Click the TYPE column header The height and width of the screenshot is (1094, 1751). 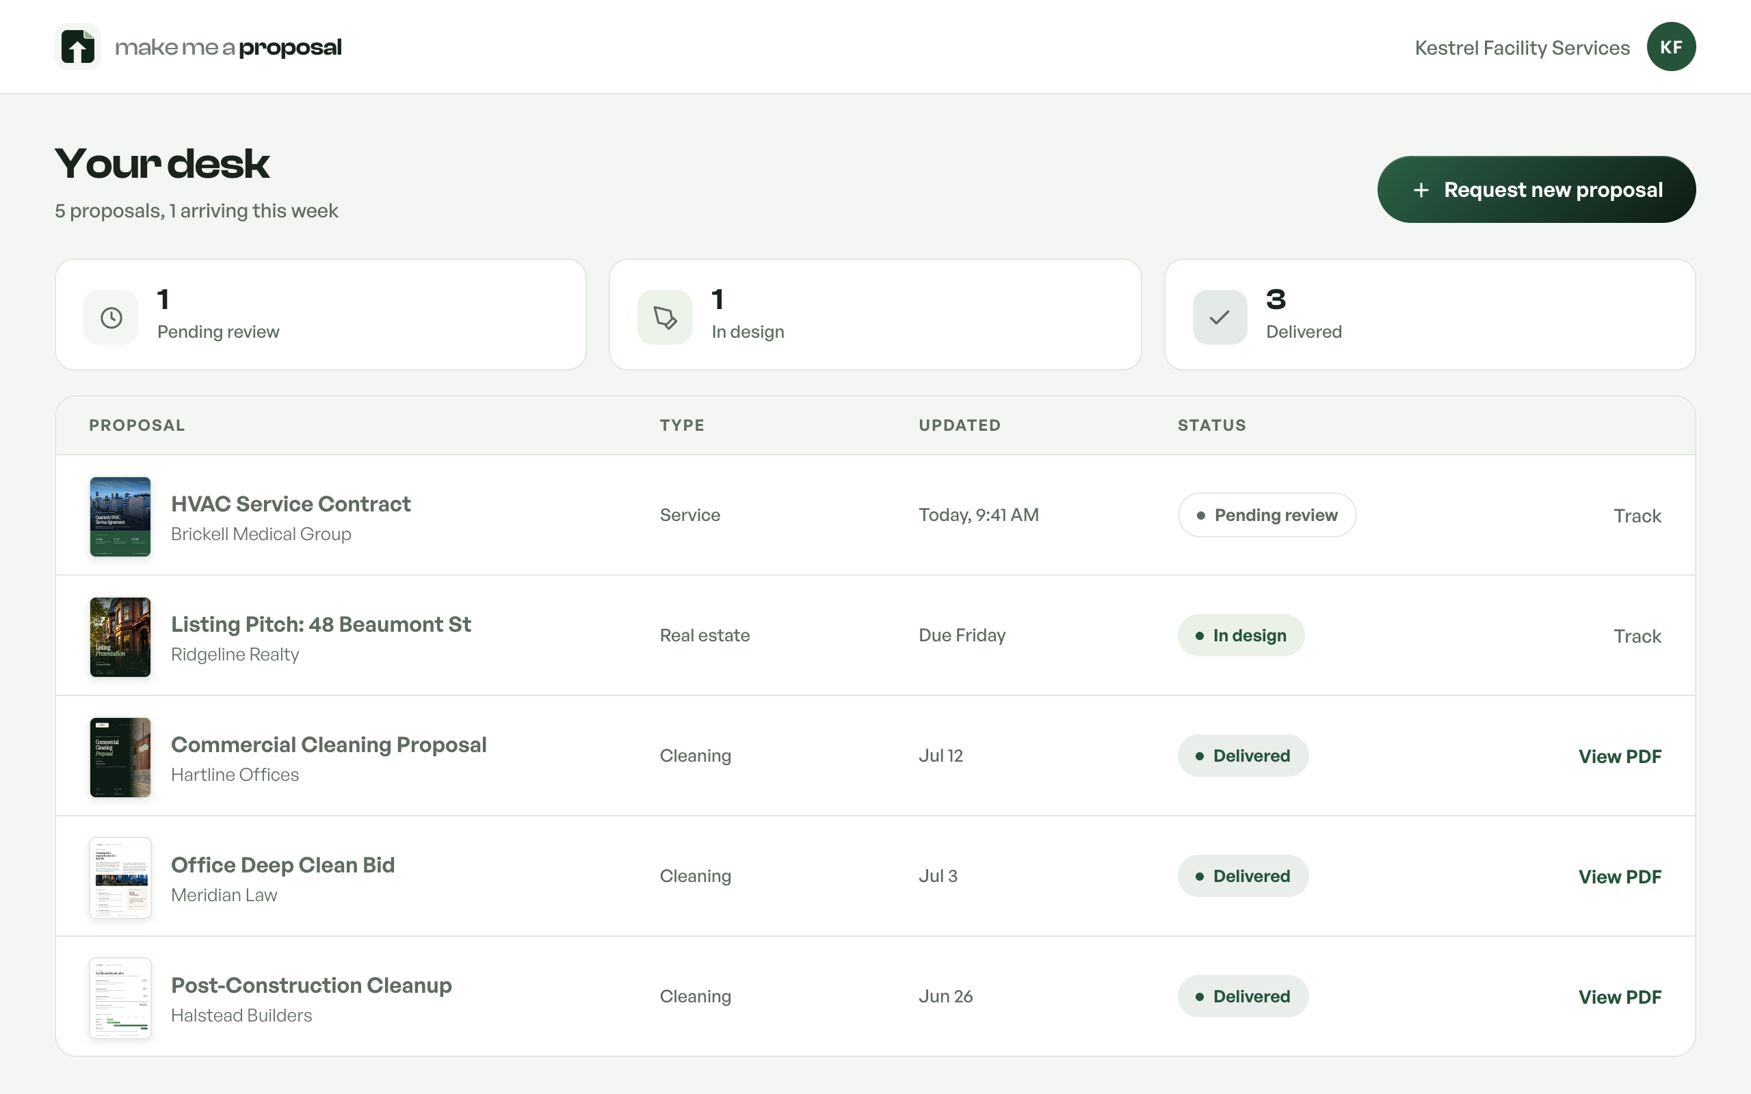click(x=681, y=425)
